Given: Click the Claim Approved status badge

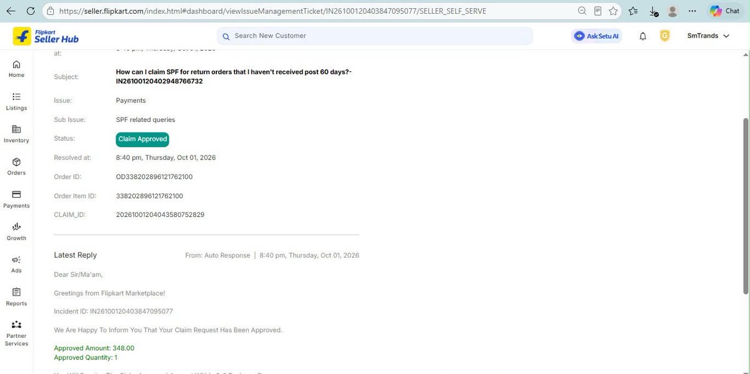Looking at the screenshot, I should coord(142,139).
